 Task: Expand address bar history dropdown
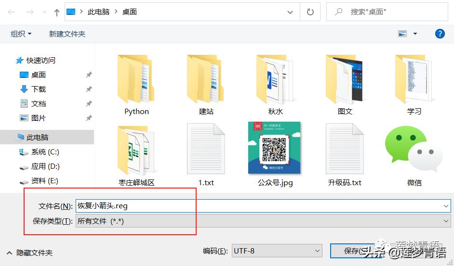[x=290, y=12]
